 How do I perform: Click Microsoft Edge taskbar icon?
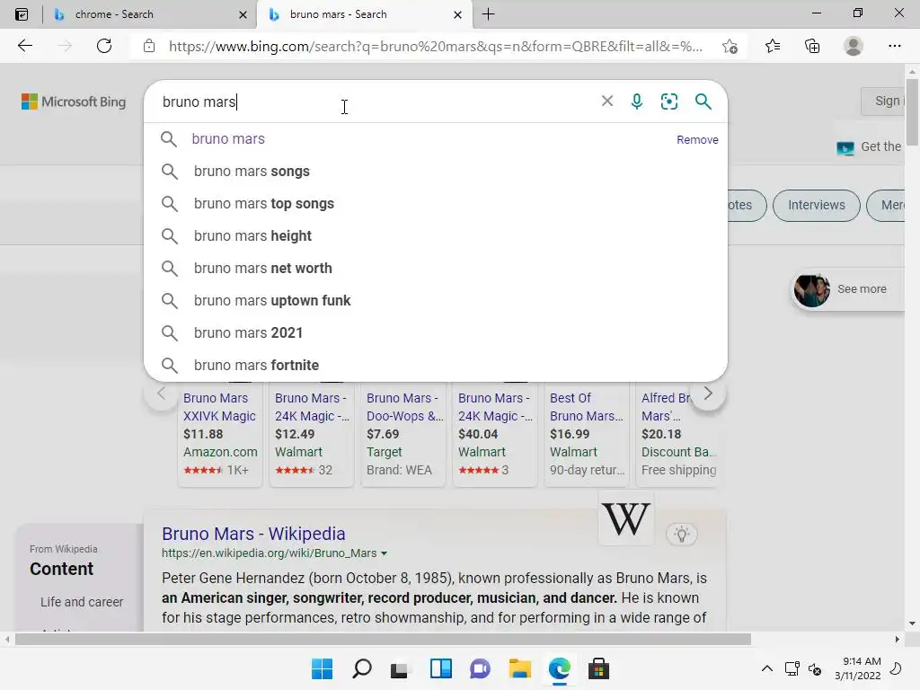click(559, 668)
